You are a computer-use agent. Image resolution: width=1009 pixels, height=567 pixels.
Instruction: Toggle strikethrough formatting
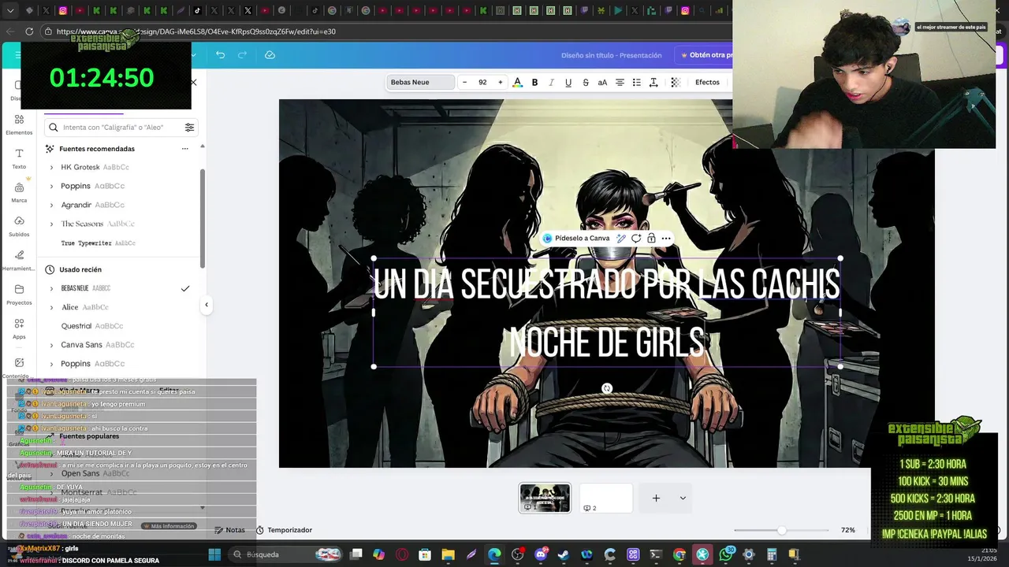click(586, 82)
